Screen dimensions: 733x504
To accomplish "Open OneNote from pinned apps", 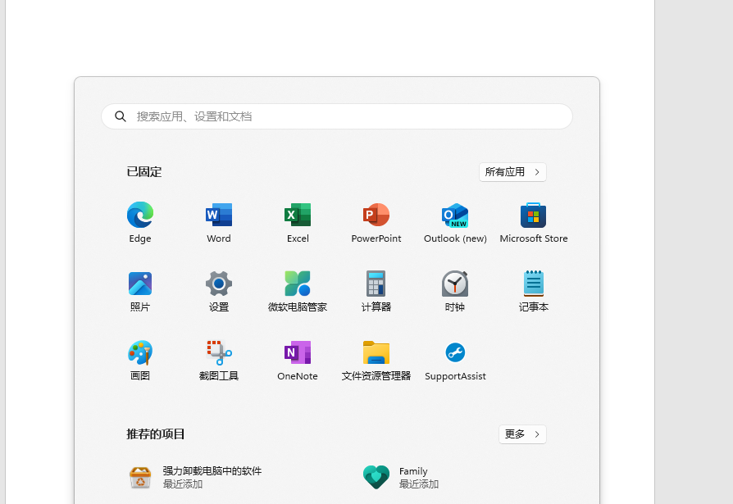I will (298, 353).
